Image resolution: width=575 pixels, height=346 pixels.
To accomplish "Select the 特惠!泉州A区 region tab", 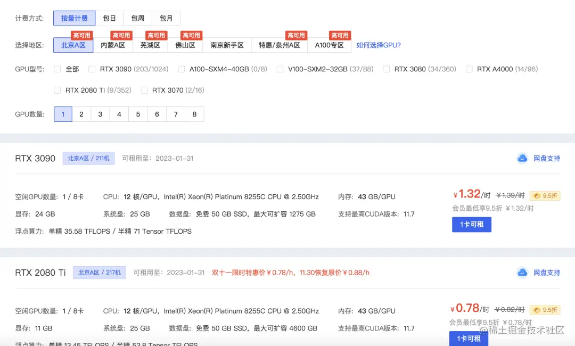I will pyautogui.click(x=279, y=45).
